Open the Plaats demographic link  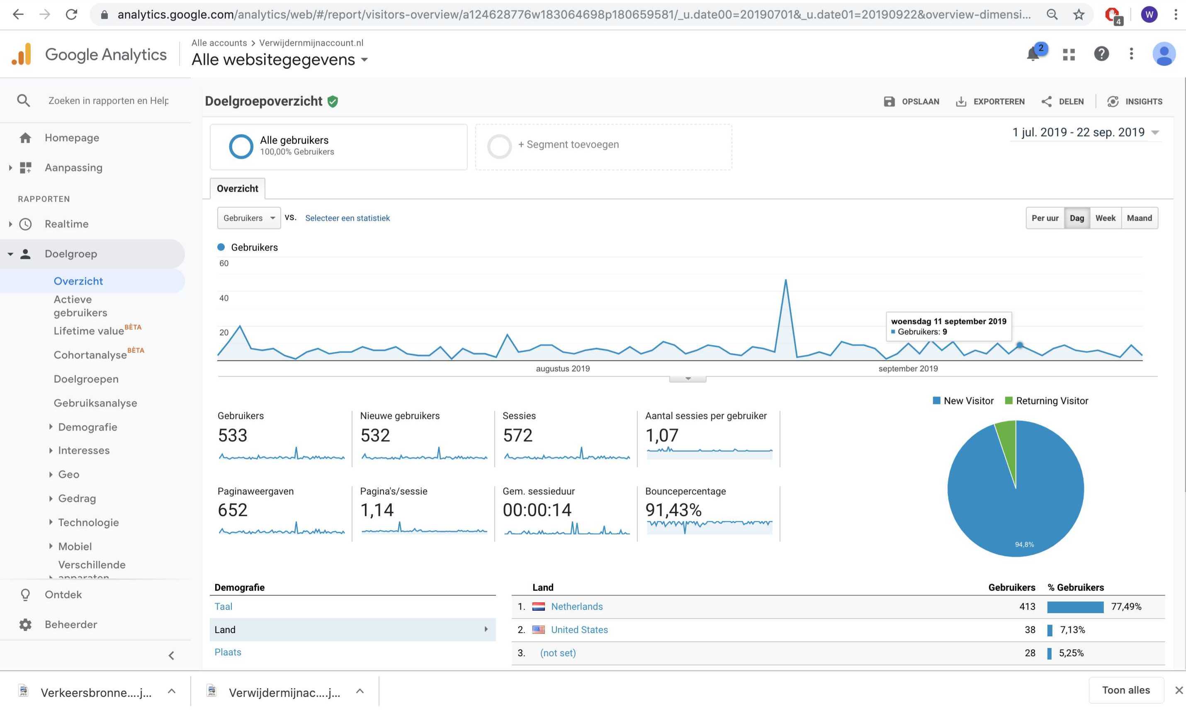coord(228,652)
